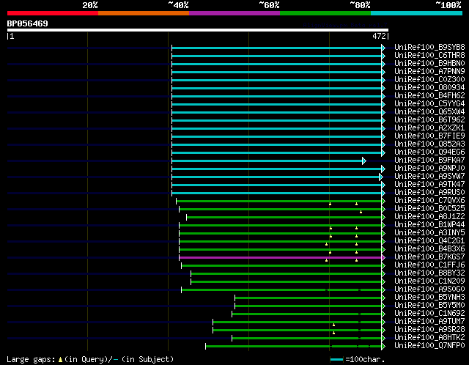Click the cyan arrowhead ending the C6THR8 alignment
The width and height of the screenshot is (469, 365).
click(x=383, y=56)
